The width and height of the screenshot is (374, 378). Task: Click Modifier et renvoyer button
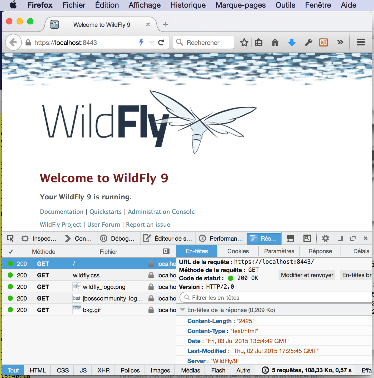pos(307,275)
